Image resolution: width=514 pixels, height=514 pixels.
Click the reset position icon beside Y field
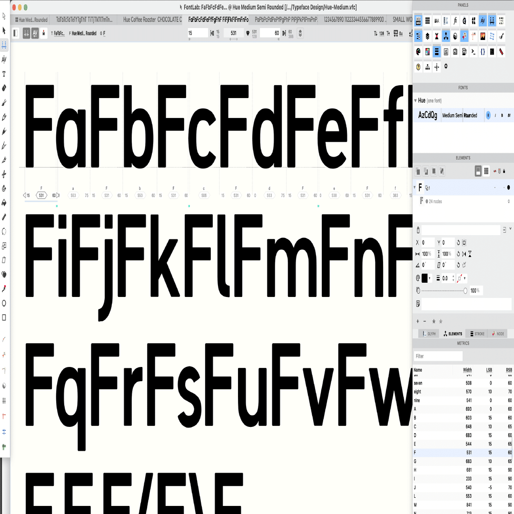coord(458,243)
